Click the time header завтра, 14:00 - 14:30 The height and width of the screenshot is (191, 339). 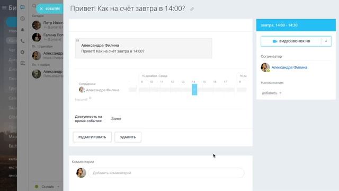click(x=296, y=25)
